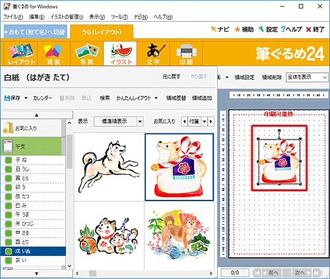Select the running dog illustration thumbnail
330x279 pixels.
coord(110,167)
